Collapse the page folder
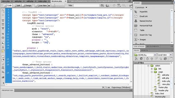This screenshot has width=175, height=98. coord(152,72)
